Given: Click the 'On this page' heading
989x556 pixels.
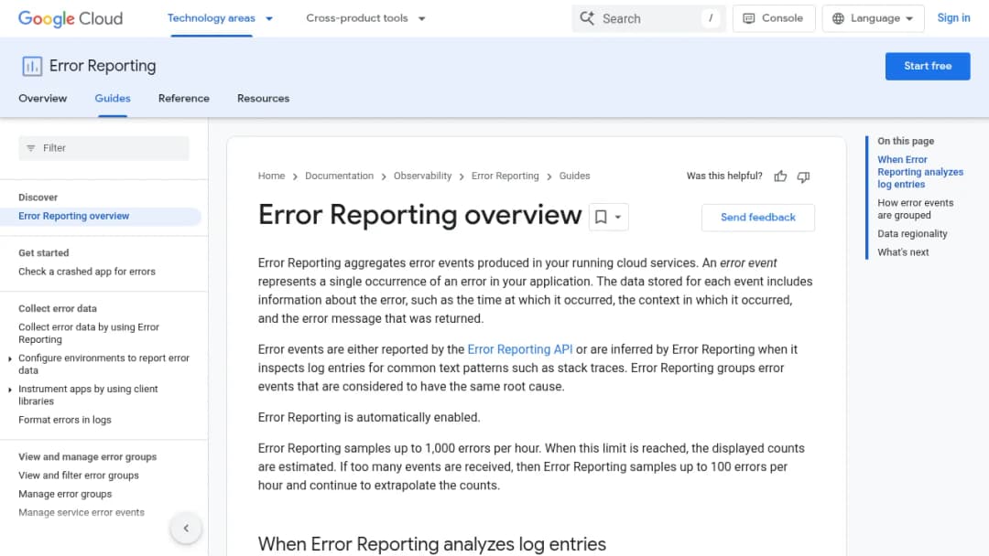Looking at the screenshot, I should point(905,141).
